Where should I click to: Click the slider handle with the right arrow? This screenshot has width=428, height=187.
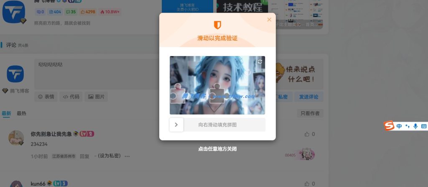pyautogui.click(x=176, y=125)
